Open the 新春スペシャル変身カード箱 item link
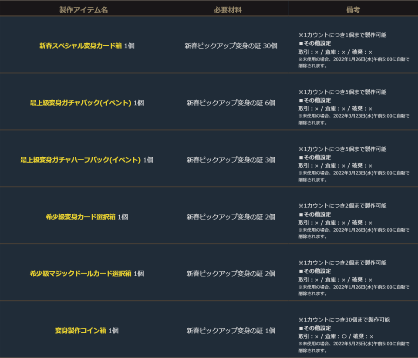 pos(81,46)
